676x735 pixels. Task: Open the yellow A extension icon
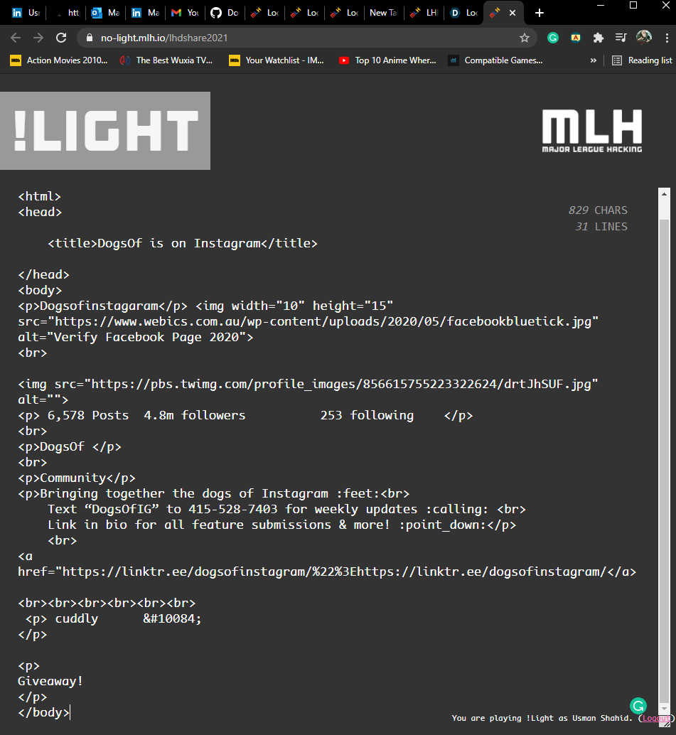pyautogui.click(x=576, y=38)
